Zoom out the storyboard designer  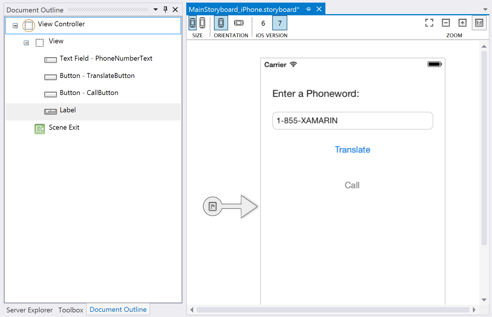coord(446,23)
